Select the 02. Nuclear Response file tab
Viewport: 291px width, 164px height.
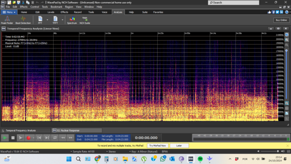point(76,130)
